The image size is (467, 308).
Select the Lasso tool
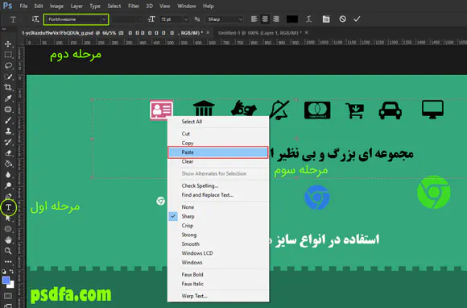coord(8,65)
